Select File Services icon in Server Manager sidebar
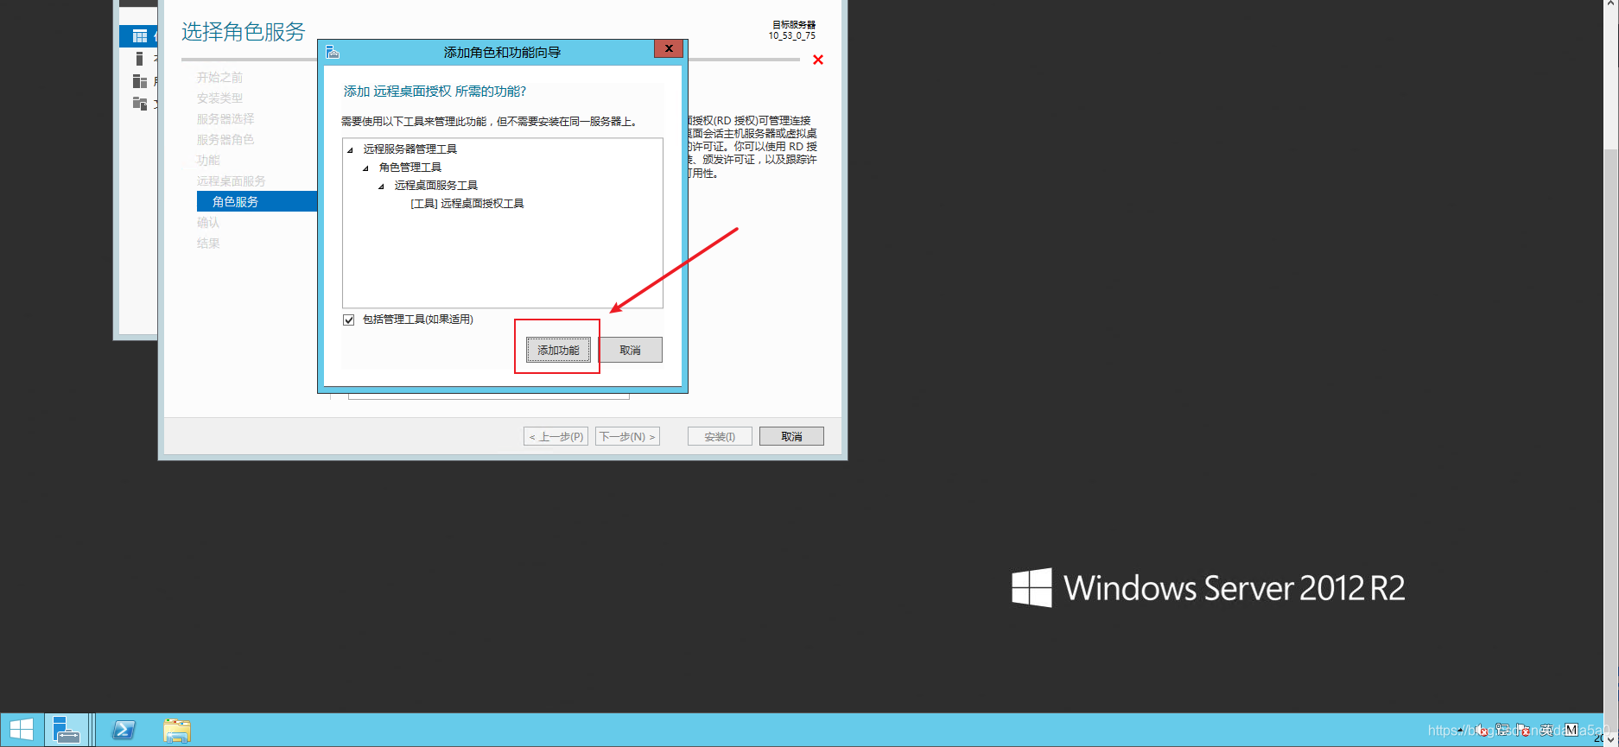Viewport: 1619px width, 747px height. coord(139,104)
